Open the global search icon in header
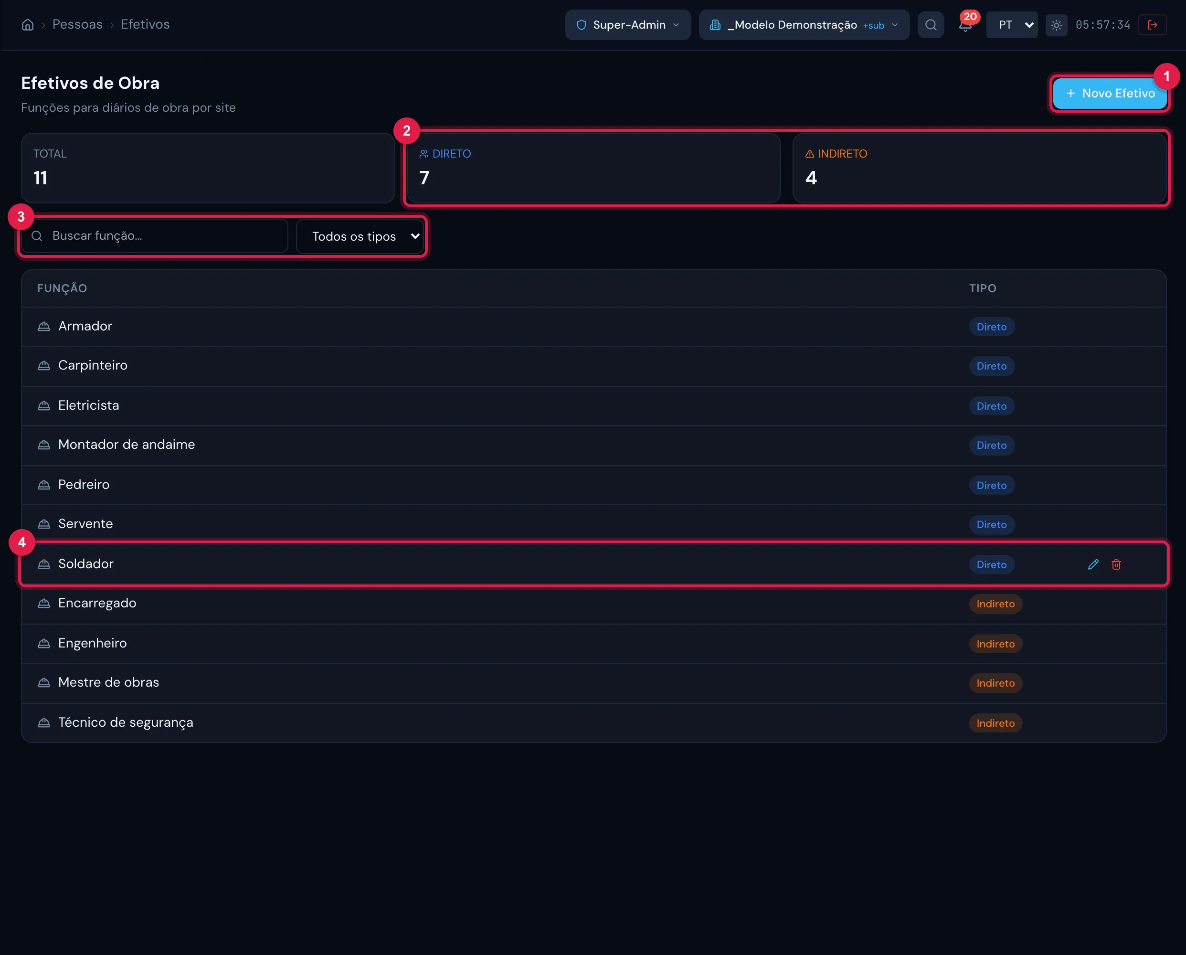Viewport: 1186px width, 955px height. click(x=930, y=25)
